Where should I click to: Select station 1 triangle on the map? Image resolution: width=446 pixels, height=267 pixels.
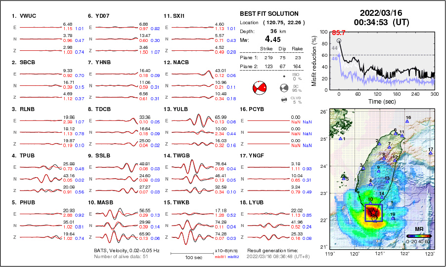tap(341, 139)
